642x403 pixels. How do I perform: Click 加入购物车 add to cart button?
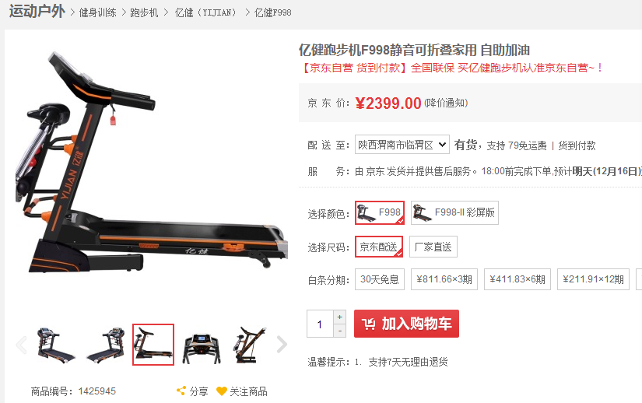tap(406, 324)
